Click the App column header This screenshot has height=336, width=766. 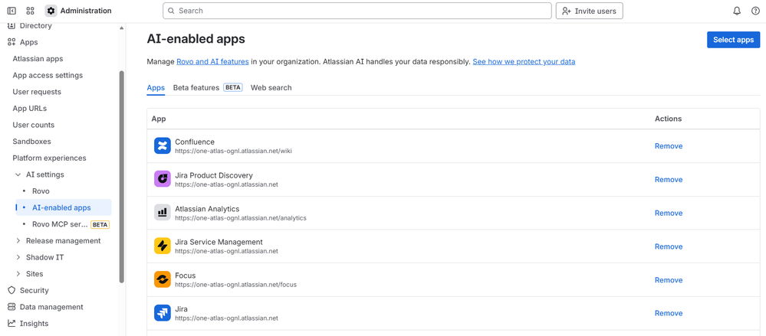[x=158, y=119]
